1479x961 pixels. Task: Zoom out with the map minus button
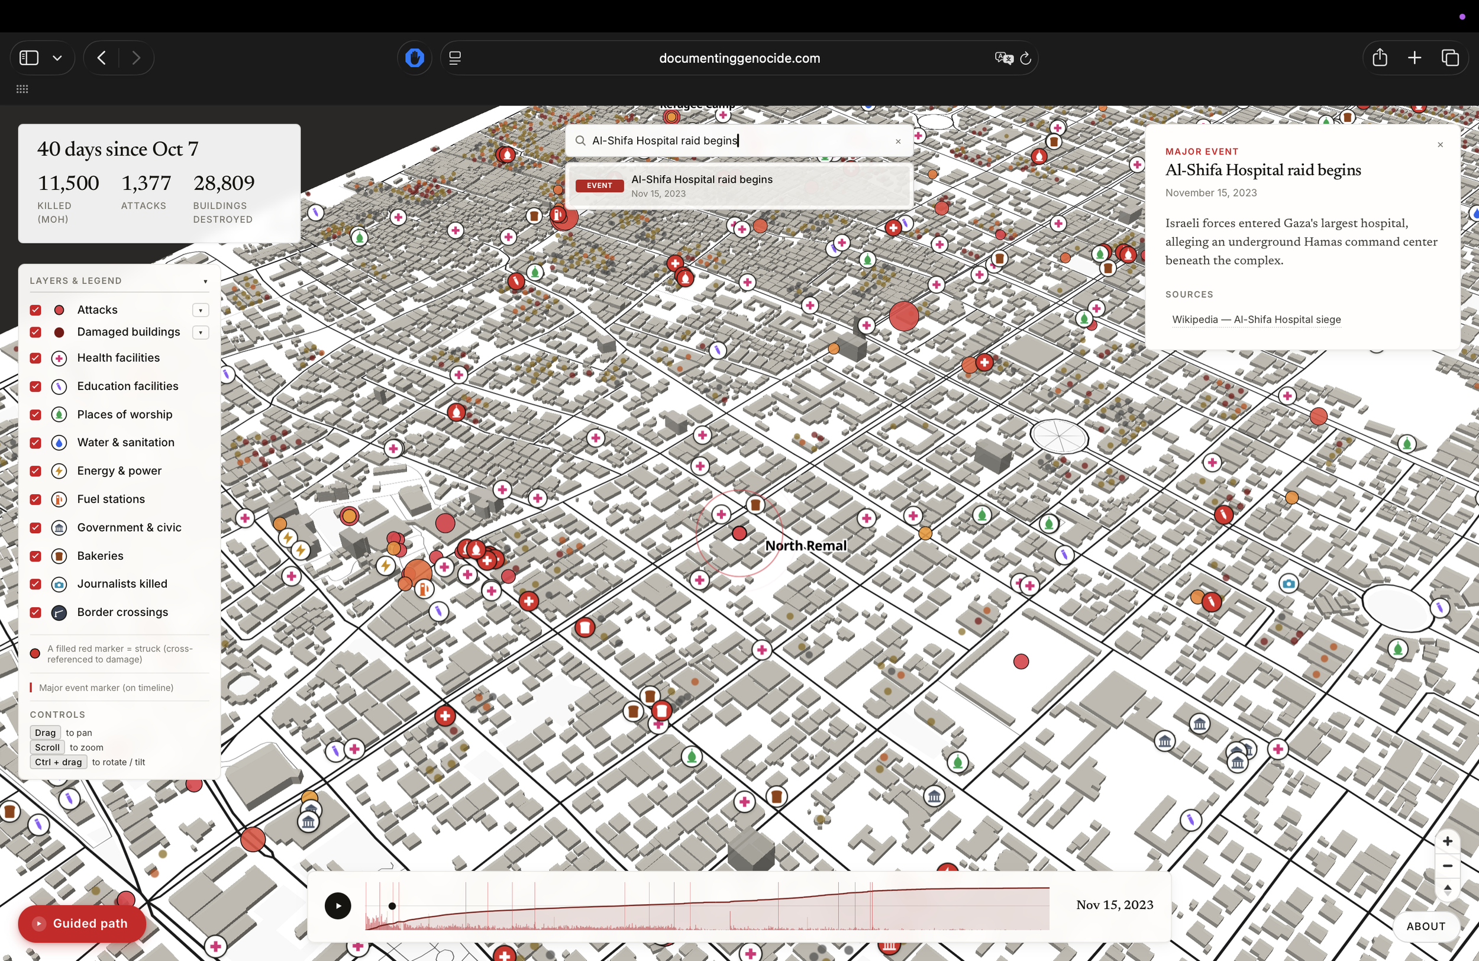(x=1447, y=865)
